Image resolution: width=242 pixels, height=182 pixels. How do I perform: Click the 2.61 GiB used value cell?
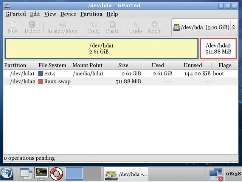point(163,73)
